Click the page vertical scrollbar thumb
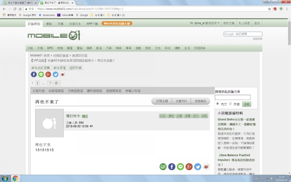 click(289, 33)
